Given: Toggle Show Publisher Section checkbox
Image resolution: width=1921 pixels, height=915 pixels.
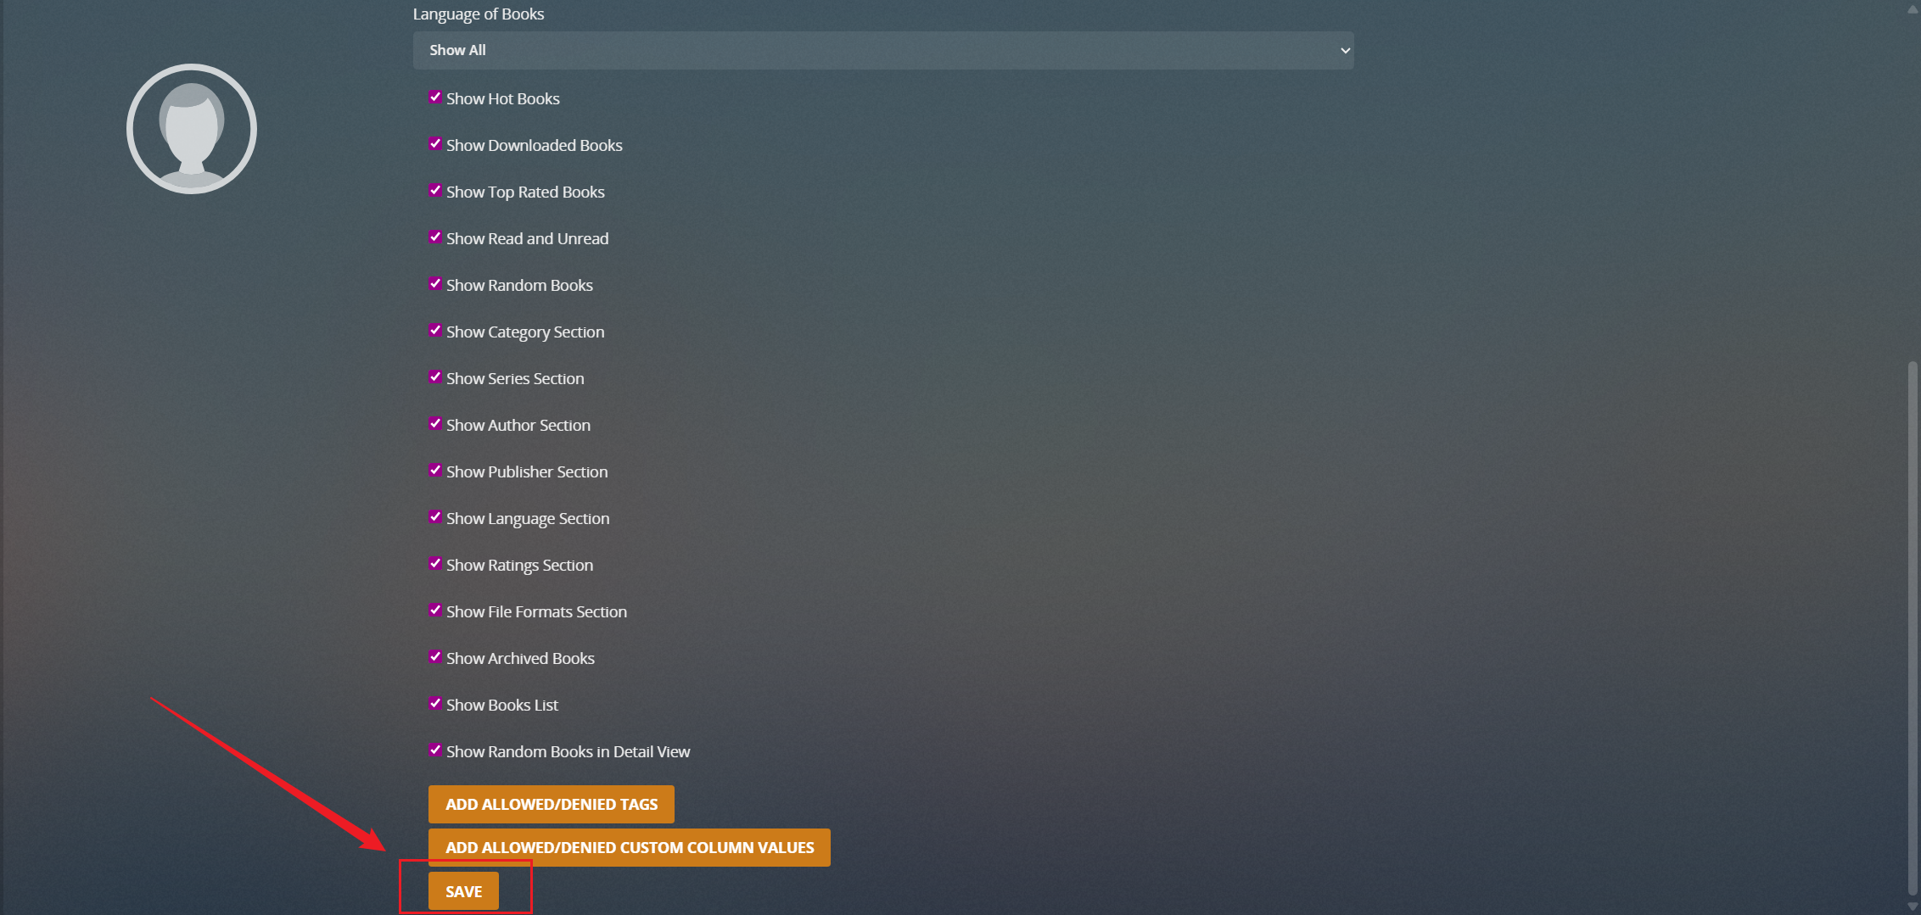Looking at the screenshot, I should click(x=435, y=470).
